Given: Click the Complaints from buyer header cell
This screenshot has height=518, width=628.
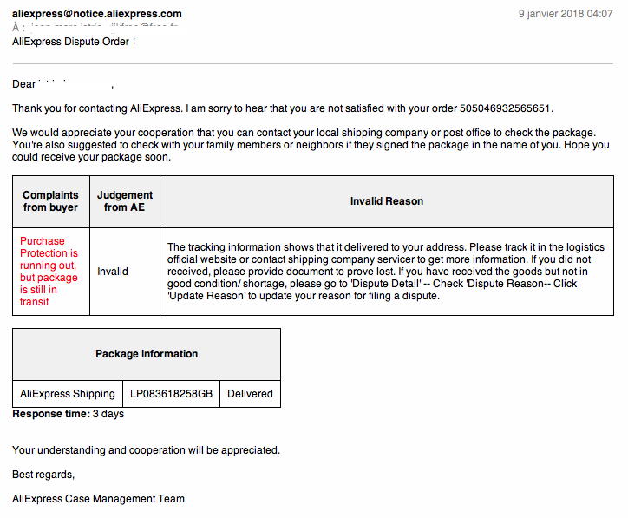Looking at the screenshot, I should (51, 201).
